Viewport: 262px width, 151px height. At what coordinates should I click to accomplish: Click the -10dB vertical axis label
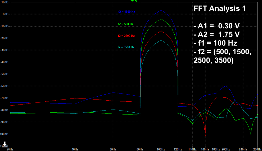tap(4, 26)
